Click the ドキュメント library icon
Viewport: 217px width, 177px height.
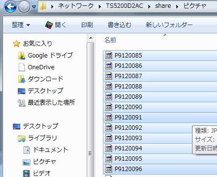coord(26,150)
